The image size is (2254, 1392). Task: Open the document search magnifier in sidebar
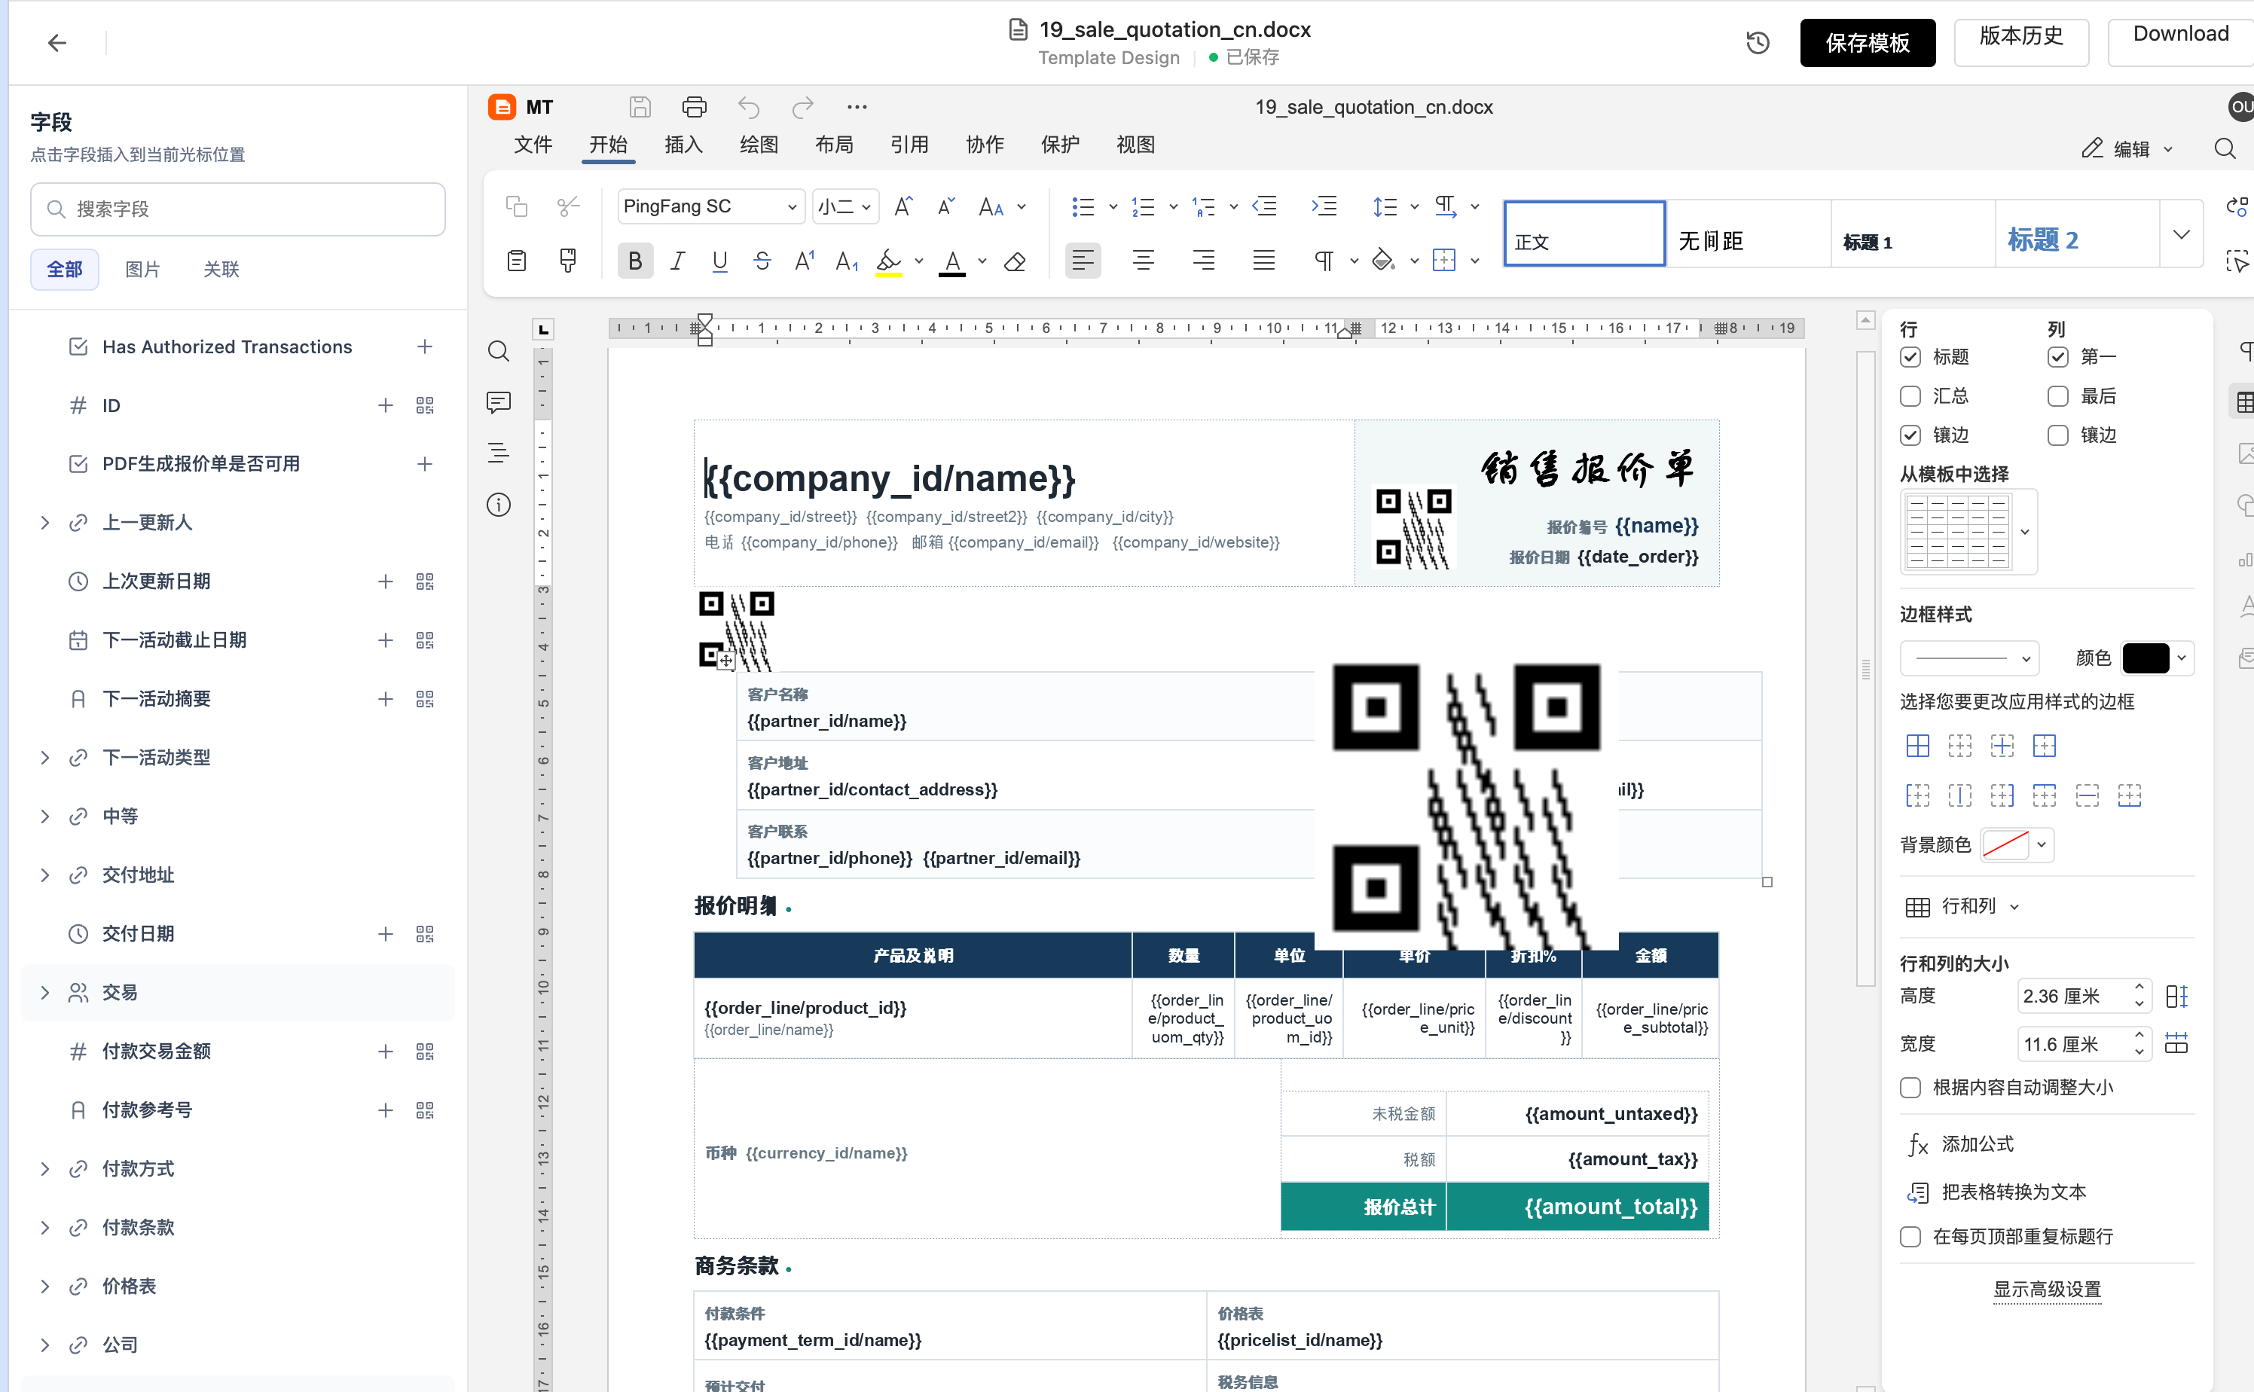[x=498, y=352]
